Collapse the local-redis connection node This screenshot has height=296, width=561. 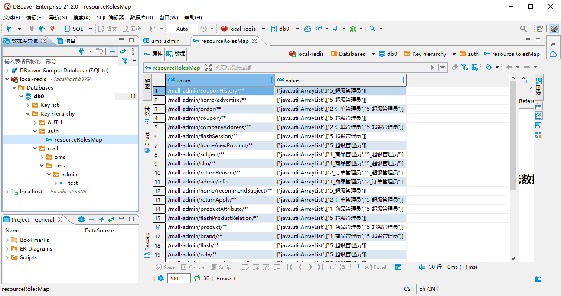[7, 79]
